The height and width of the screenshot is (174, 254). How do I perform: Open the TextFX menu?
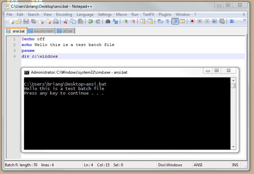tap(148, 14)
